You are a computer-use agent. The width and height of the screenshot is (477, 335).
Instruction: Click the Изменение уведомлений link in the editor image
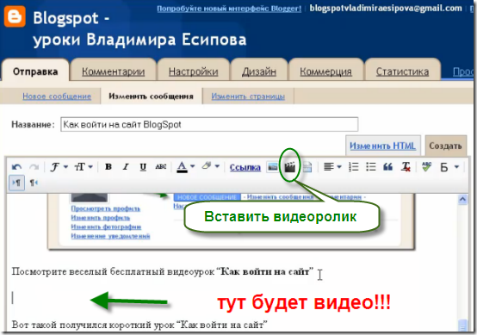(110, 236)
